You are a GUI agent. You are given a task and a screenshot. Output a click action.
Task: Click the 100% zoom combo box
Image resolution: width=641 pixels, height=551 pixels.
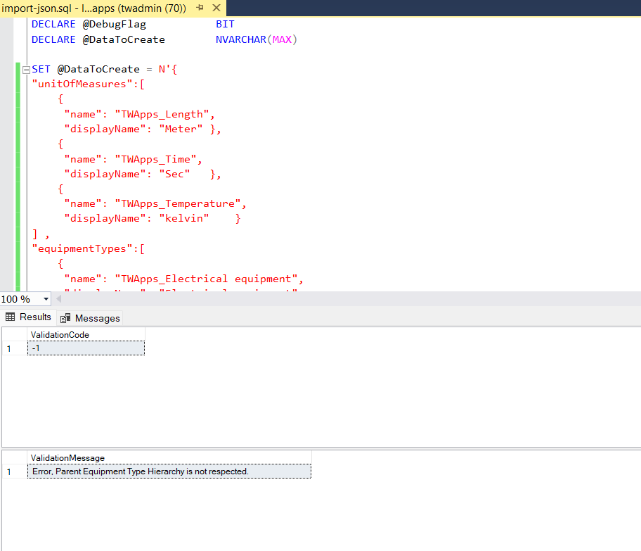pos(25,298)
